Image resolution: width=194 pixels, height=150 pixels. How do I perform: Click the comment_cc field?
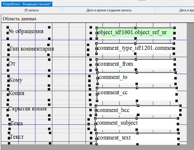[136, 93]
